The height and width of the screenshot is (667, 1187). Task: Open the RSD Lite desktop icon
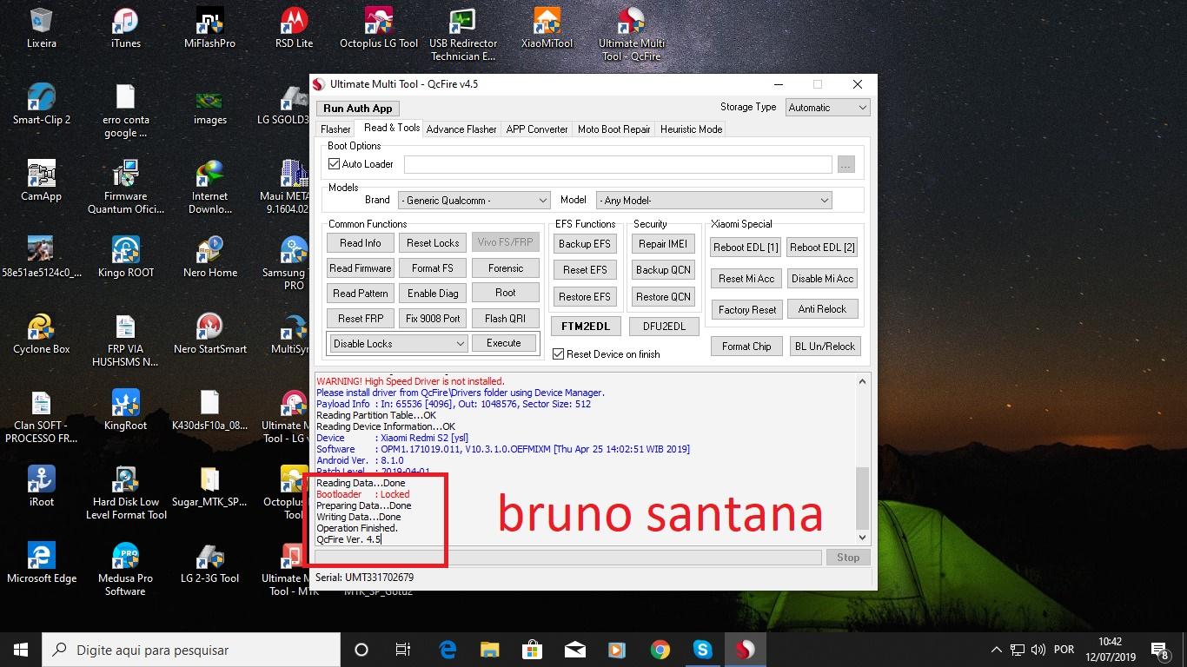tap(294, 28)
